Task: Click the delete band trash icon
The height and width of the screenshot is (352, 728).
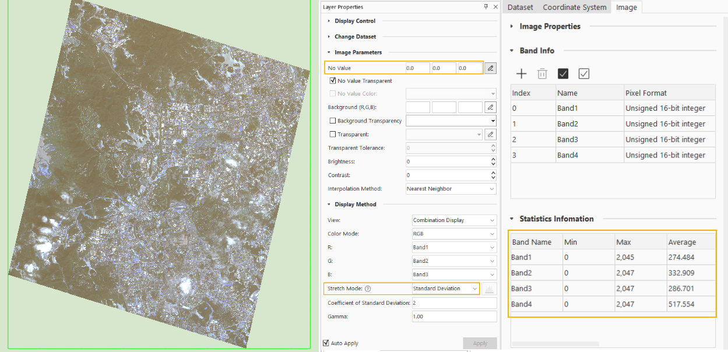Action: 542,73
